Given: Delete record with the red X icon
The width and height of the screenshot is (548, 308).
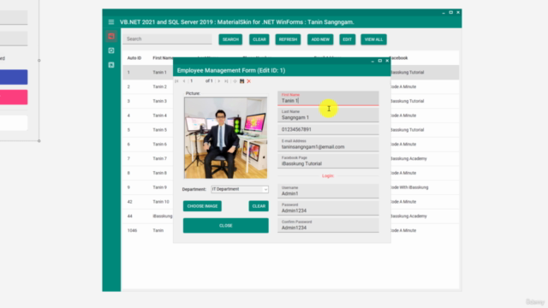Looking at the screenshot, I should coord(249,81).
